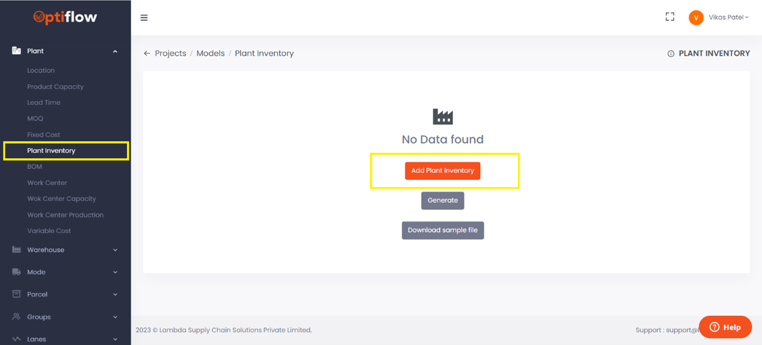762x345 pixels.
Task: Click the Optiflow logo
Action: point(65,18)
